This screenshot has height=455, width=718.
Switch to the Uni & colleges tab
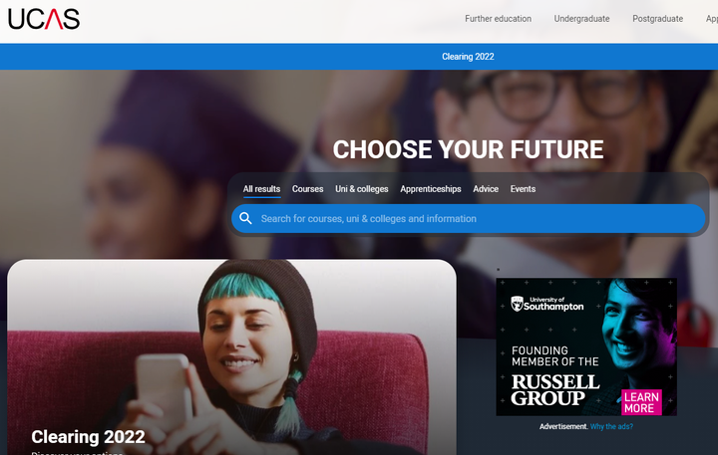[362, 189]
